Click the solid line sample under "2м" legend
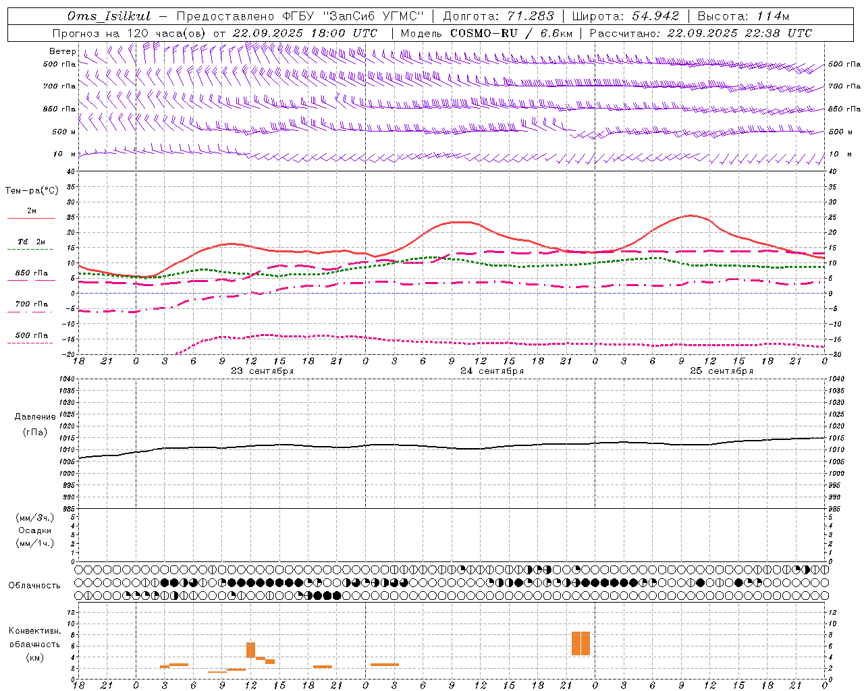Viewport: 864px width, 691px height. coord(31,219)
